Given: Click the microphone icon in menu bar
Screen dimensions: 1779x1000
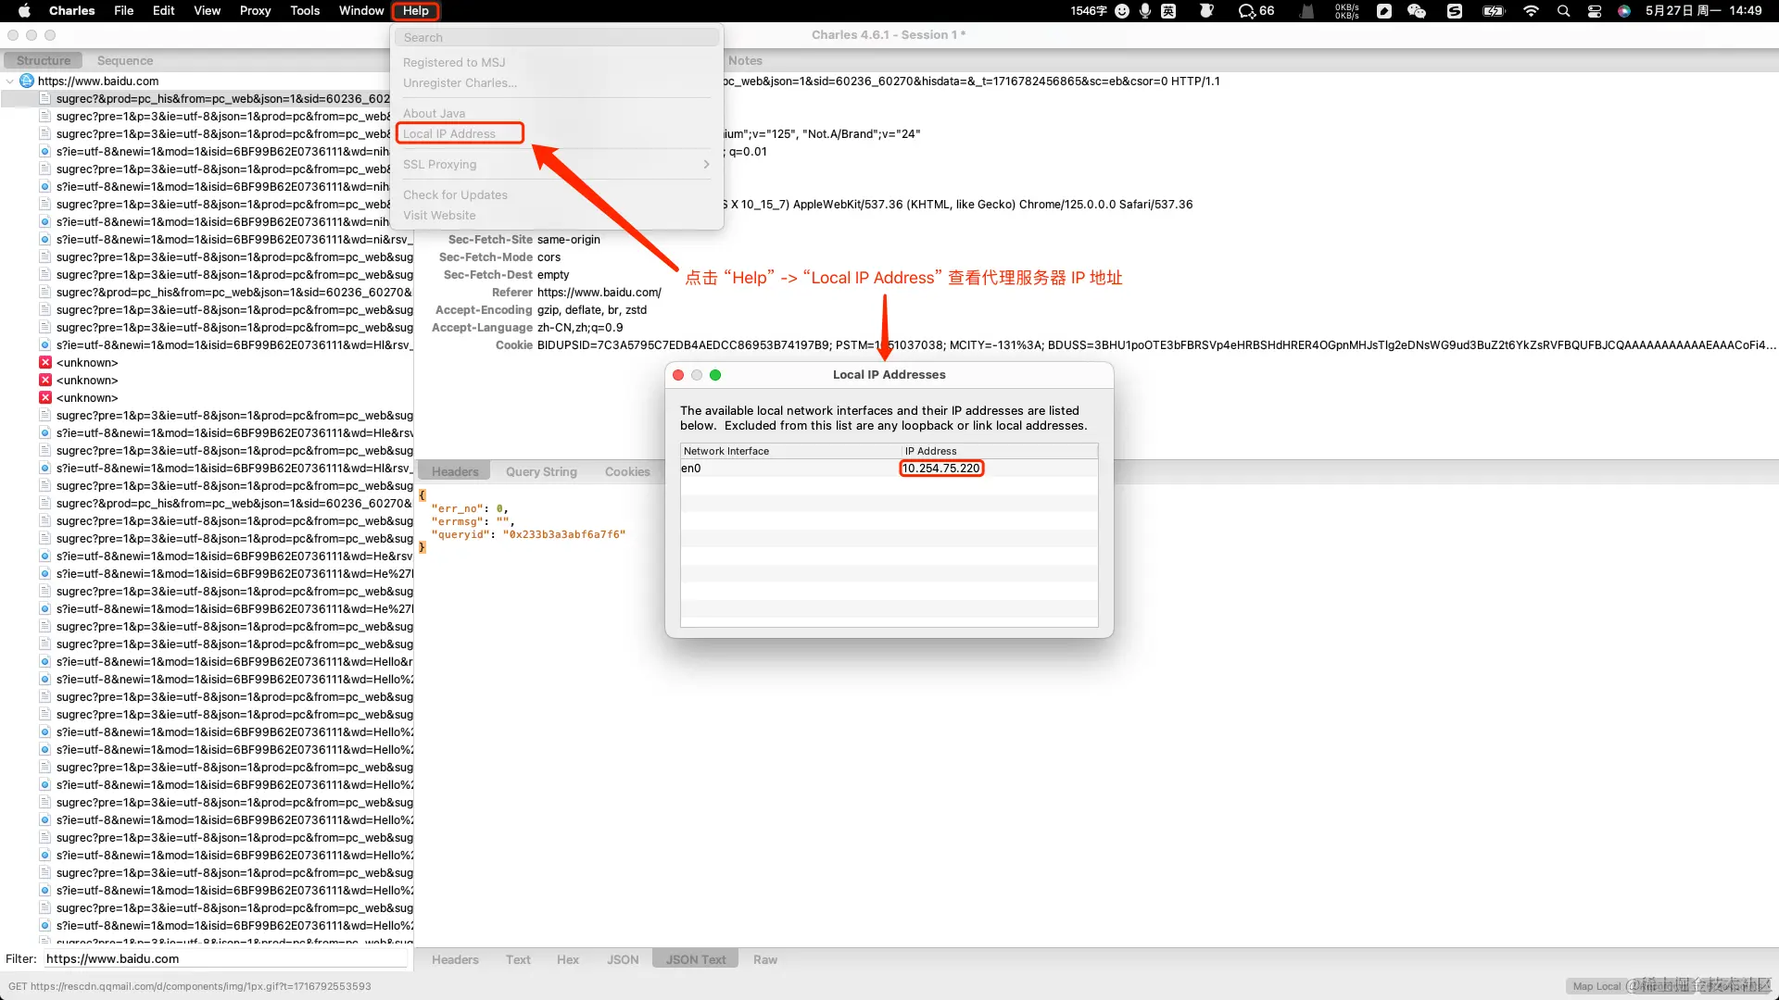Looking at the screenshot, I should coord(1145,11).
